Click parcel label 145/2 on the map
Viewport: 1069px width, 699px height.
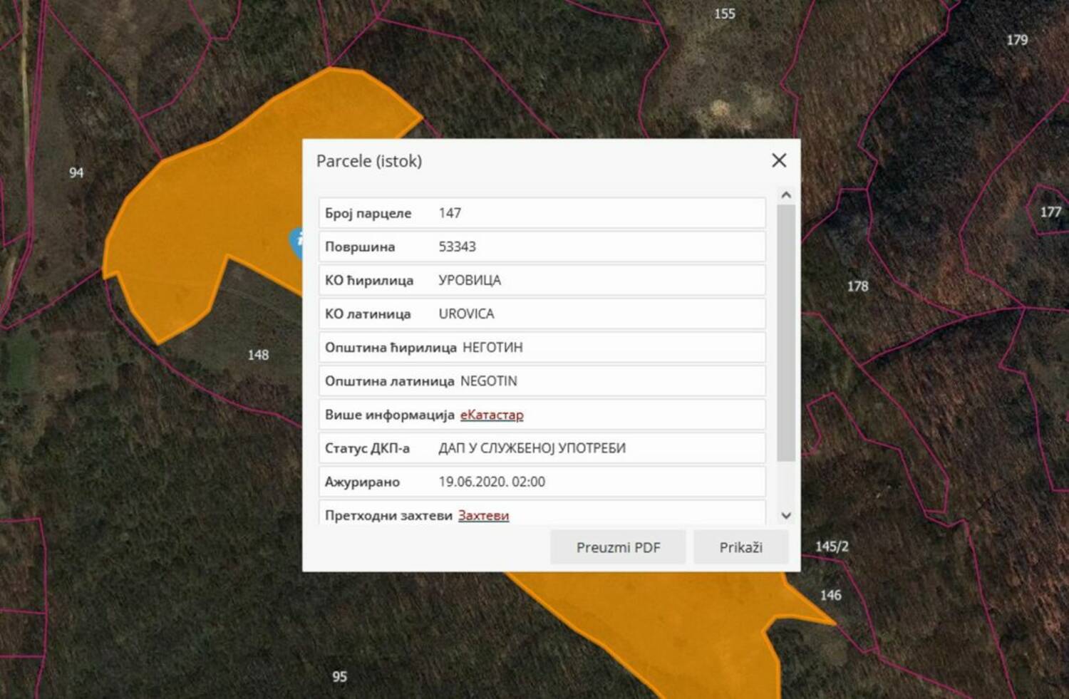click(832, 547)
